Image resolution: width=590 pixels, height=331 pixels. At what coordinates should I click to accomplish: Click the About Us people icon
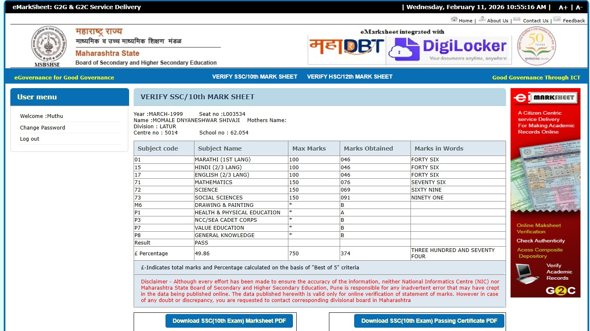(x=482, y=19)
